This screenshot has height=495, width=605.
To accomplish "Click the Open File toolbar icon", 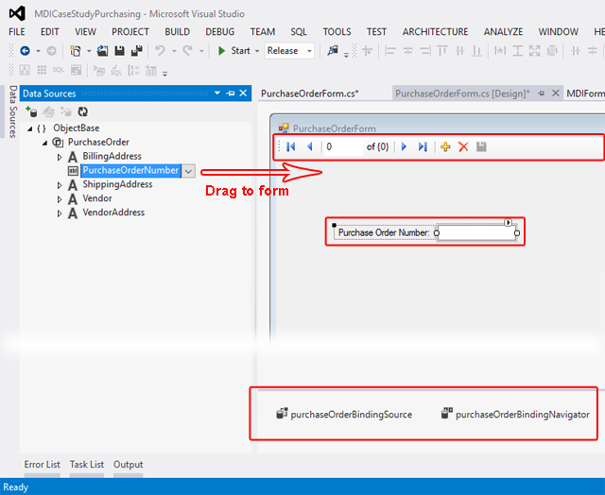I will (x=102, y=50).
